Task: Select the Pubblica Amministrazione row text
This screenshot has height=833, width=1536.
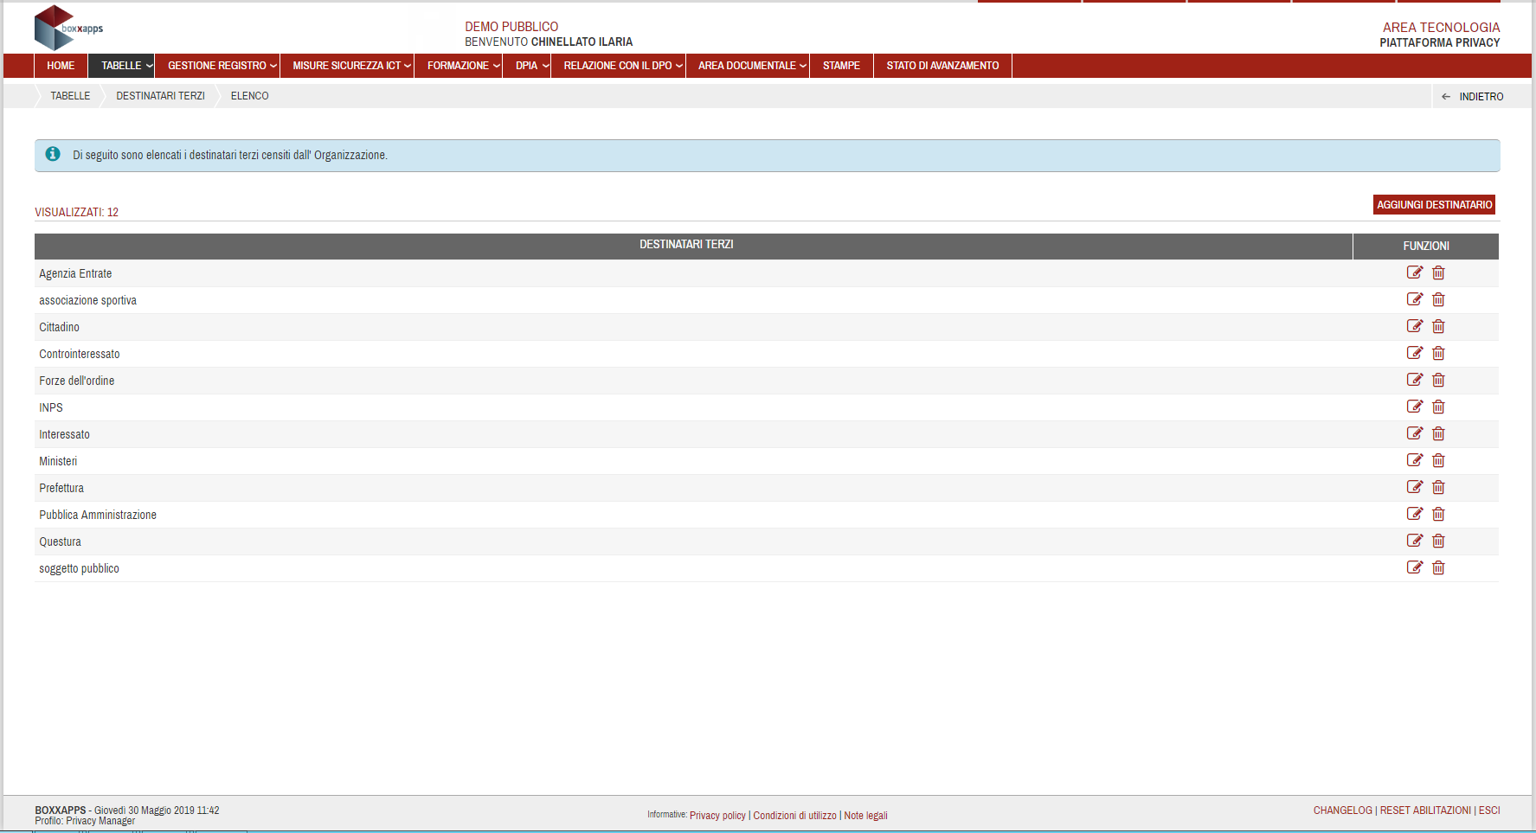Action: coord(98,515)
